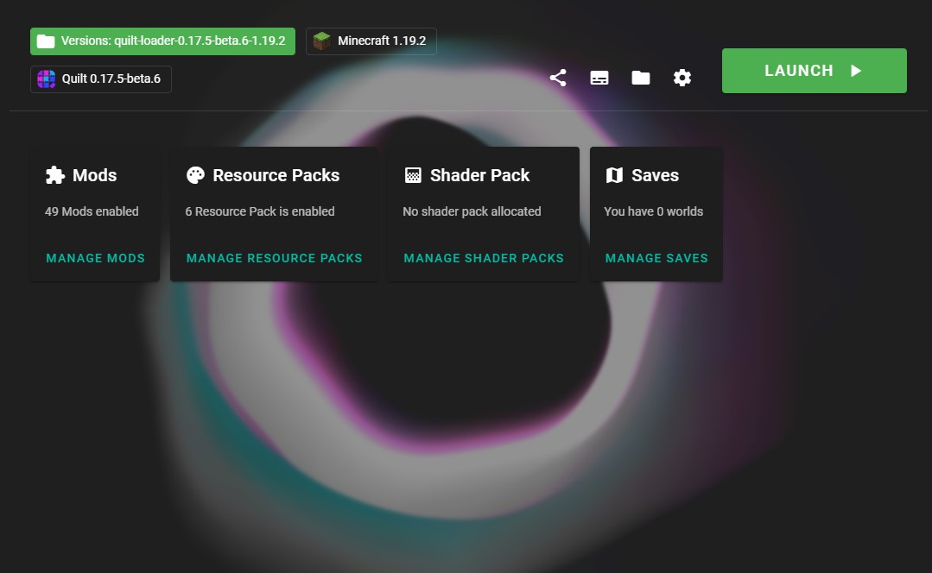Open MANAGE SHADER PACKS
This screenshot has height=573, width=932.
pyautogui.click(x=483, y=258)
